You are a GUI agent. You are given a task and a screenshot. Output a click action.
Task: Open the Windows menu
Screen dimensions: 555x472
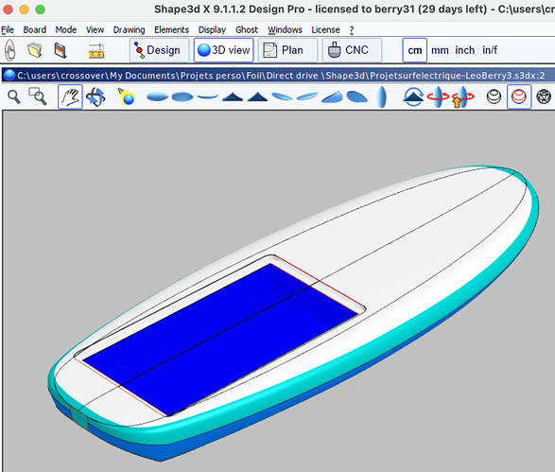coord(285,30)
